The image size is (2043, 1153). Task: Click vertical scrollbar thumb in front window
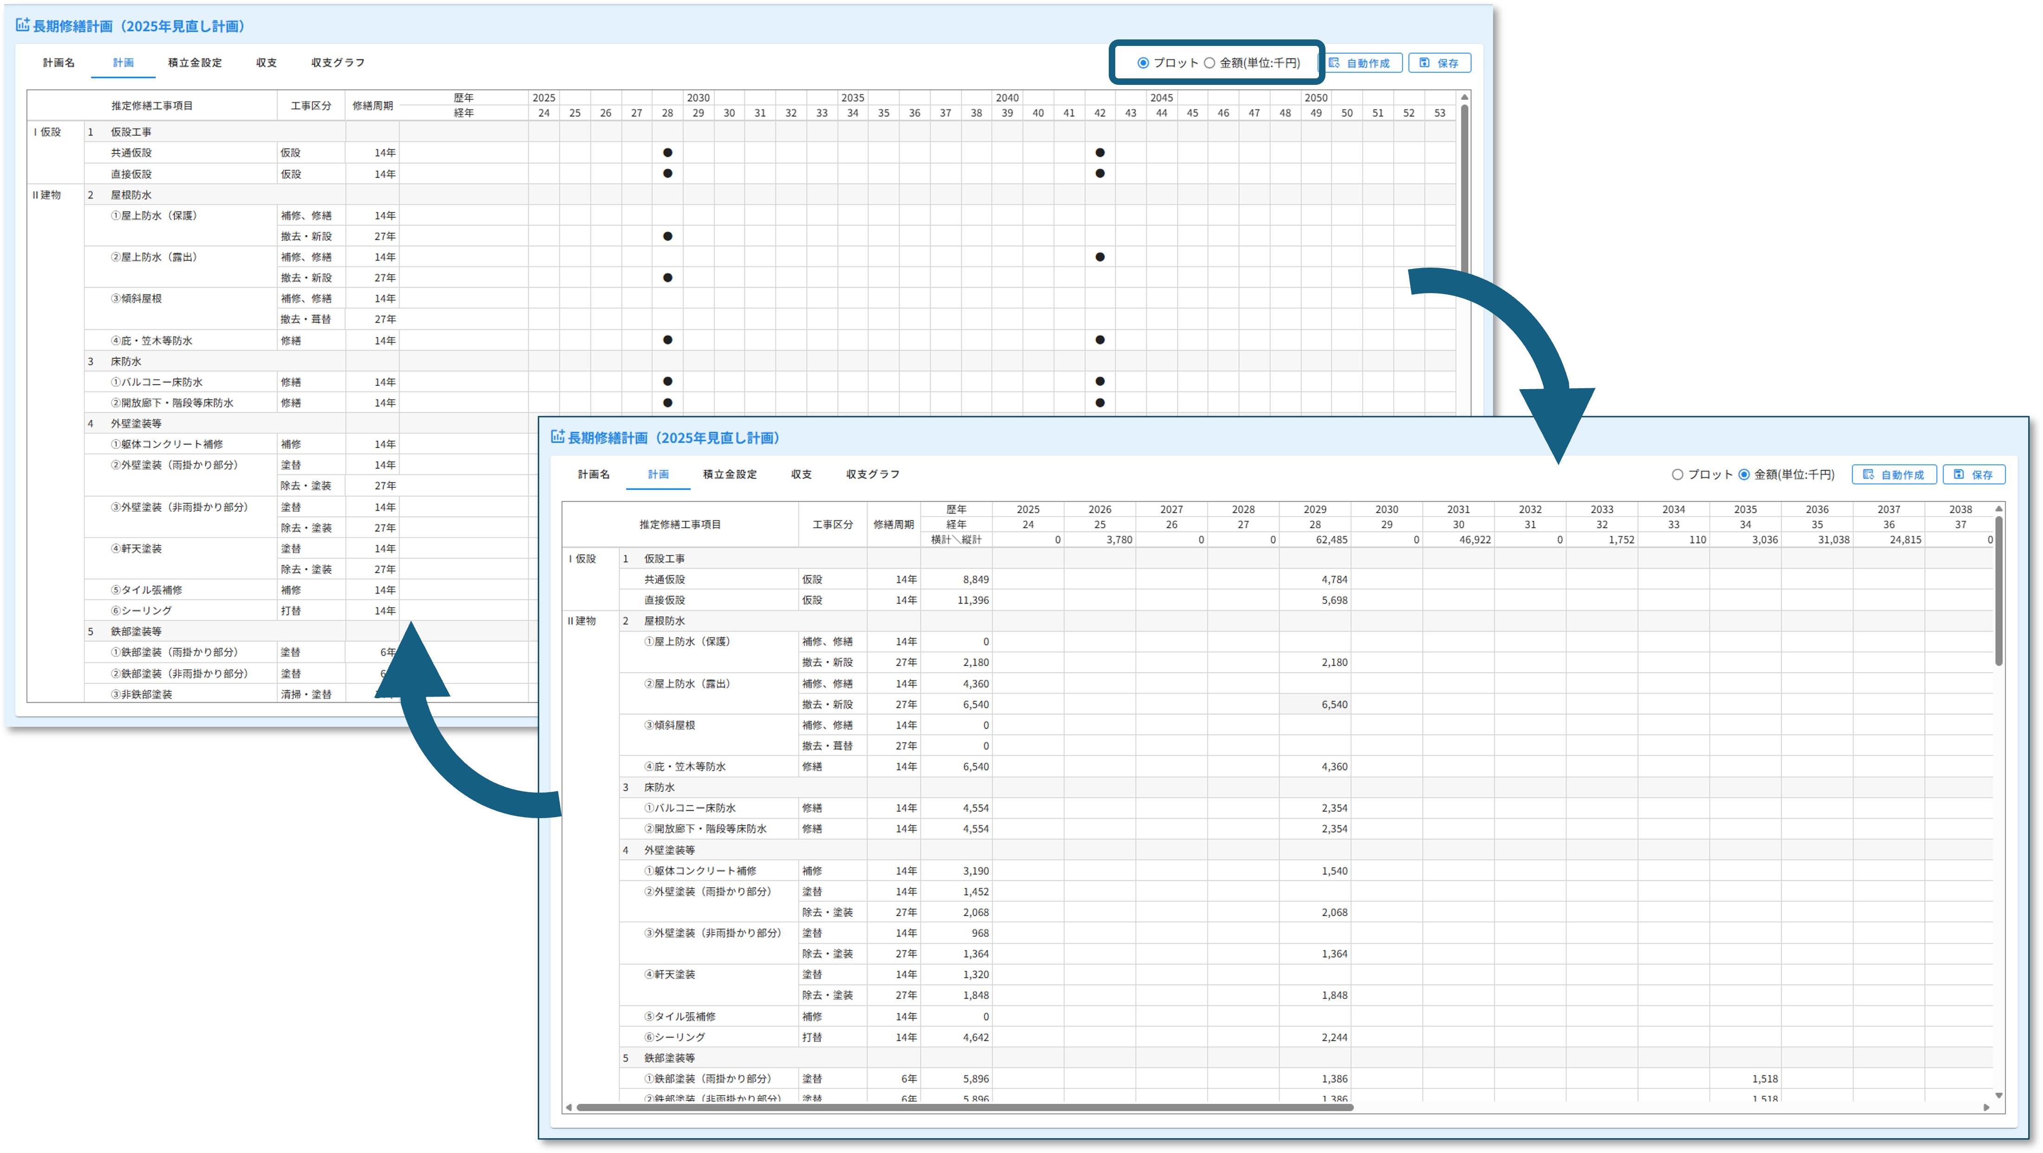[1998, 591]
